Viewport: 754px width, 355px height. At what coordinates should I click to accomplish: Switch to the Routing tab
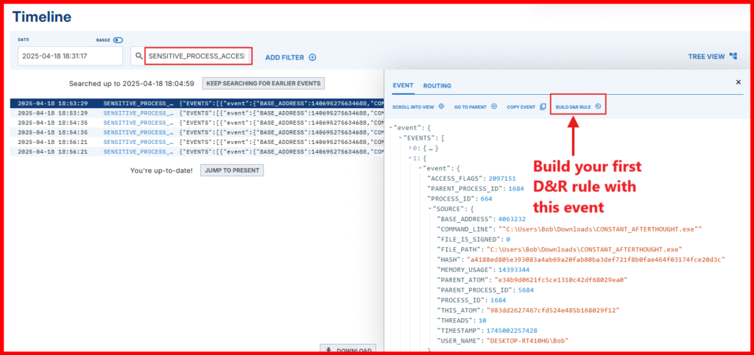pyautogui.click(x=437, y=86)
